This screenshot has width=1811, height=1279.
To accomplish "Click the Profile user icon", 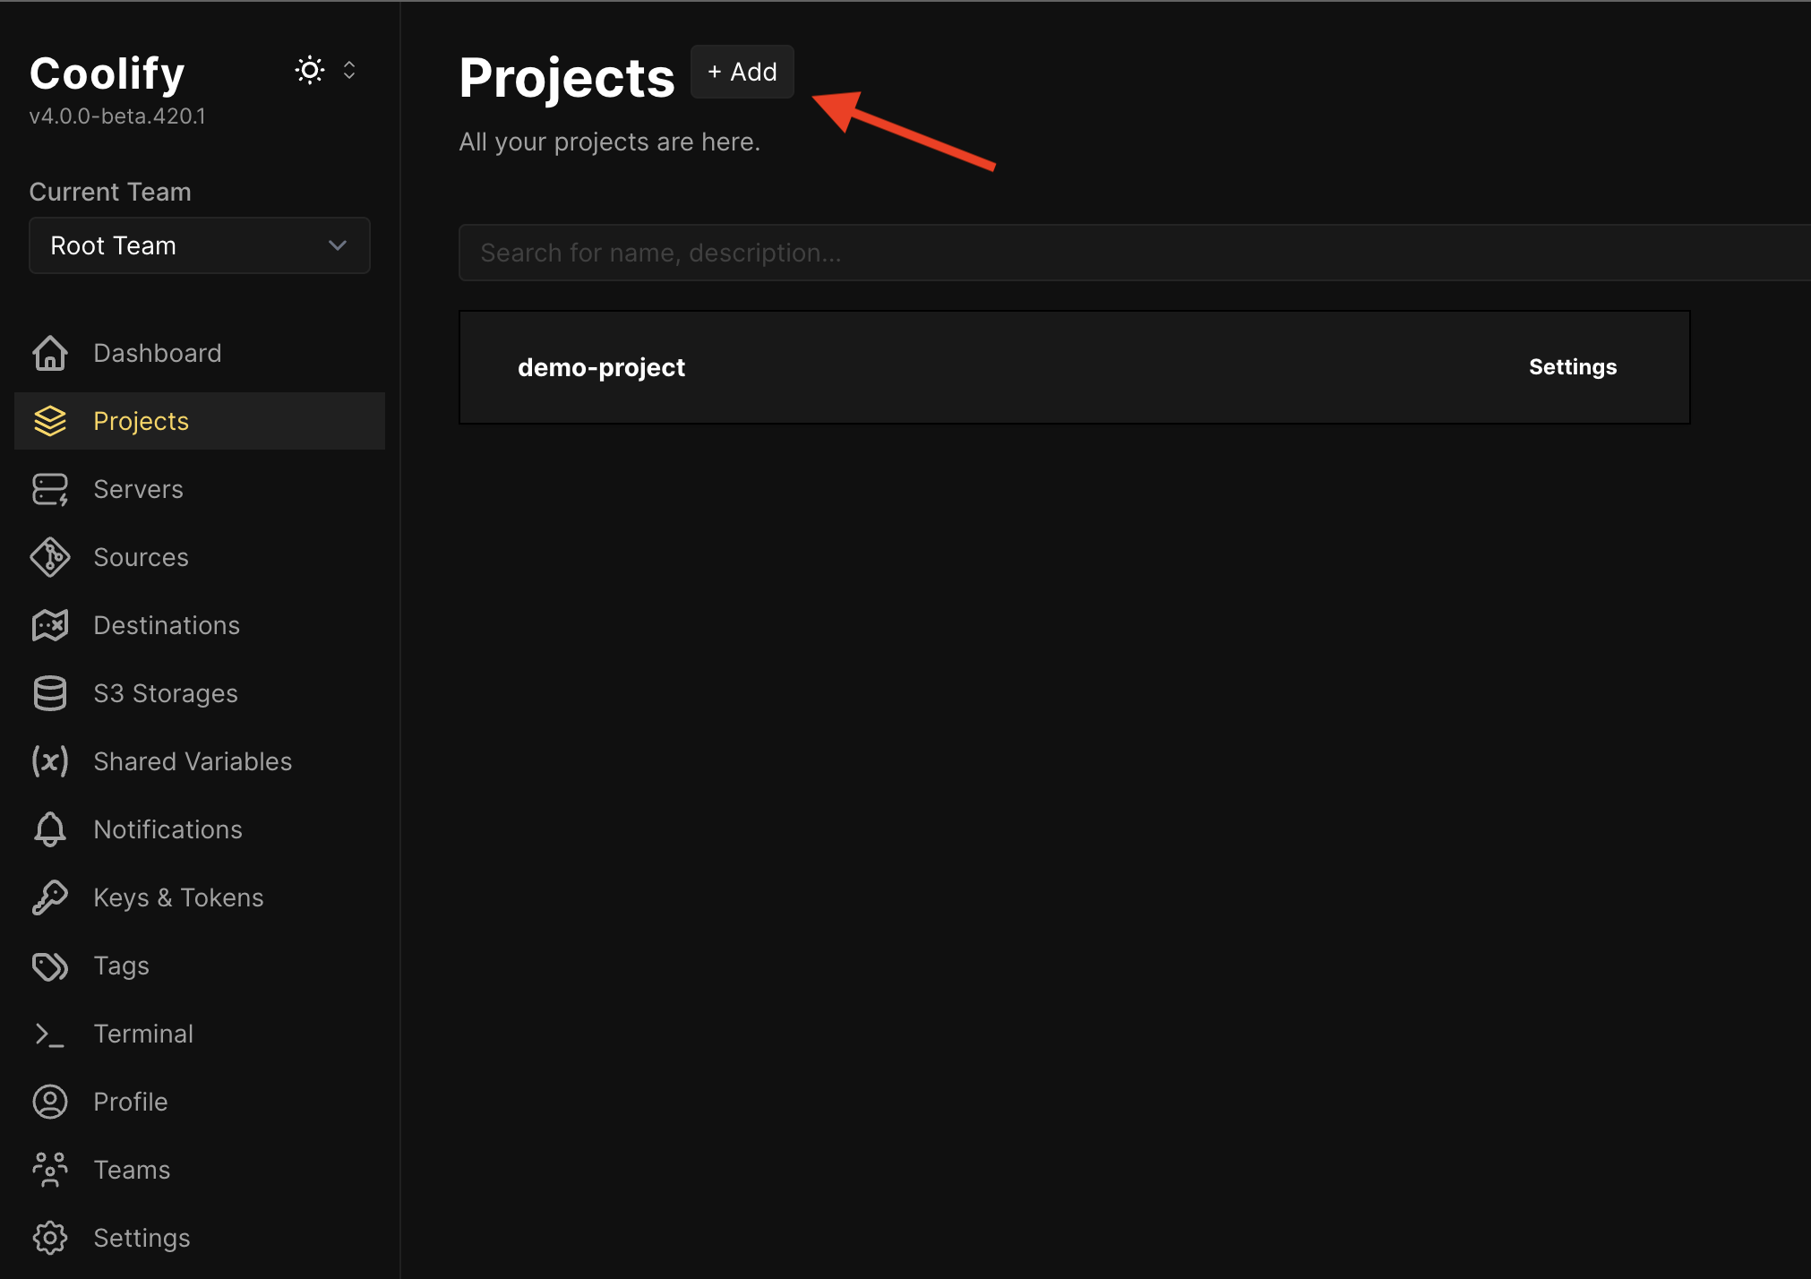I will coord(50,1102).
